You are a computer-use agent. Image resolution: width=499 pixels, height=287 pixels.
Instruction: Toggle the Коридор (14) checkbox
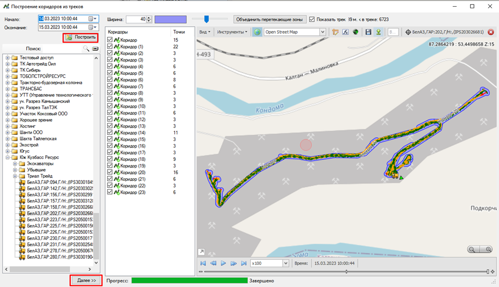coord(110,133)
